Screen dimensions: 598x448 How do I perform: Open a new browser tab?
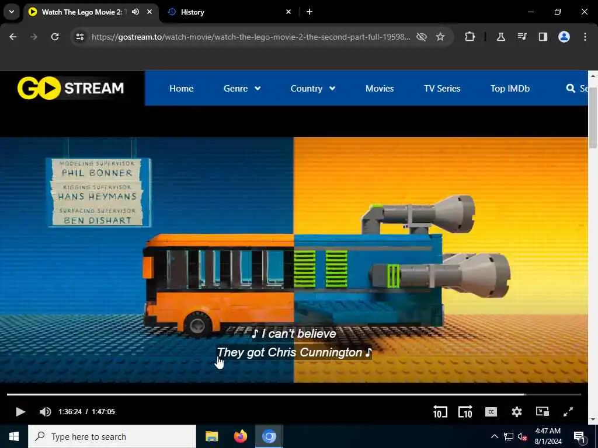coord(310,12)
